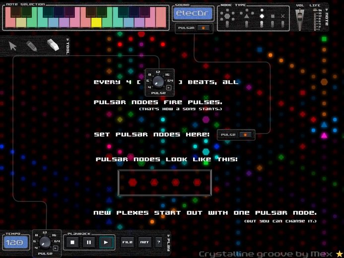The height and width of the screenshot is (258, 344).
Task: Click the last red pulsar node in example box
Action: pos(197,182)
